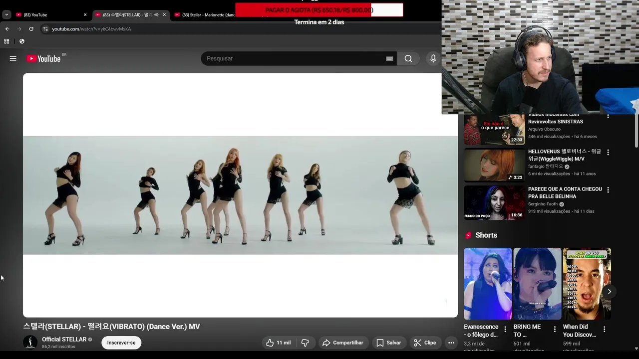Close the (83) YouTube tab
The image size is (639, 359).
coord(85,15)
